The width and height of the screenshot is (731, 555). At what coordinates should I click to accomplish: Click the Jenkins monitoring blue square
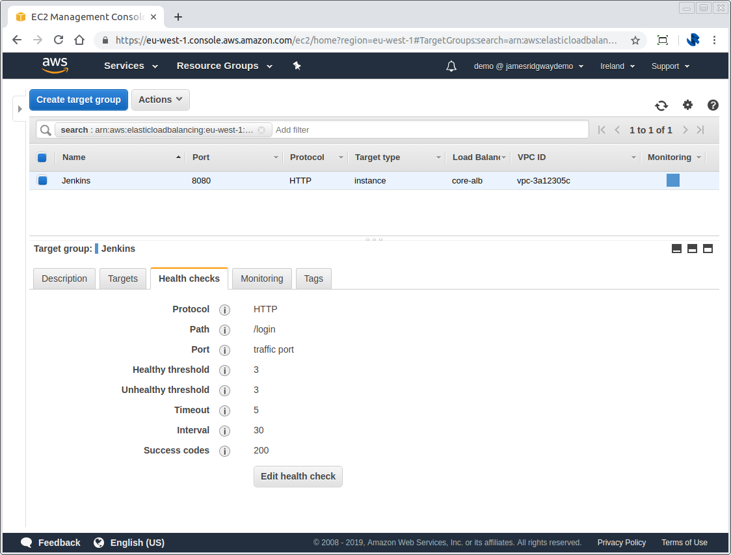click(672, 180)
